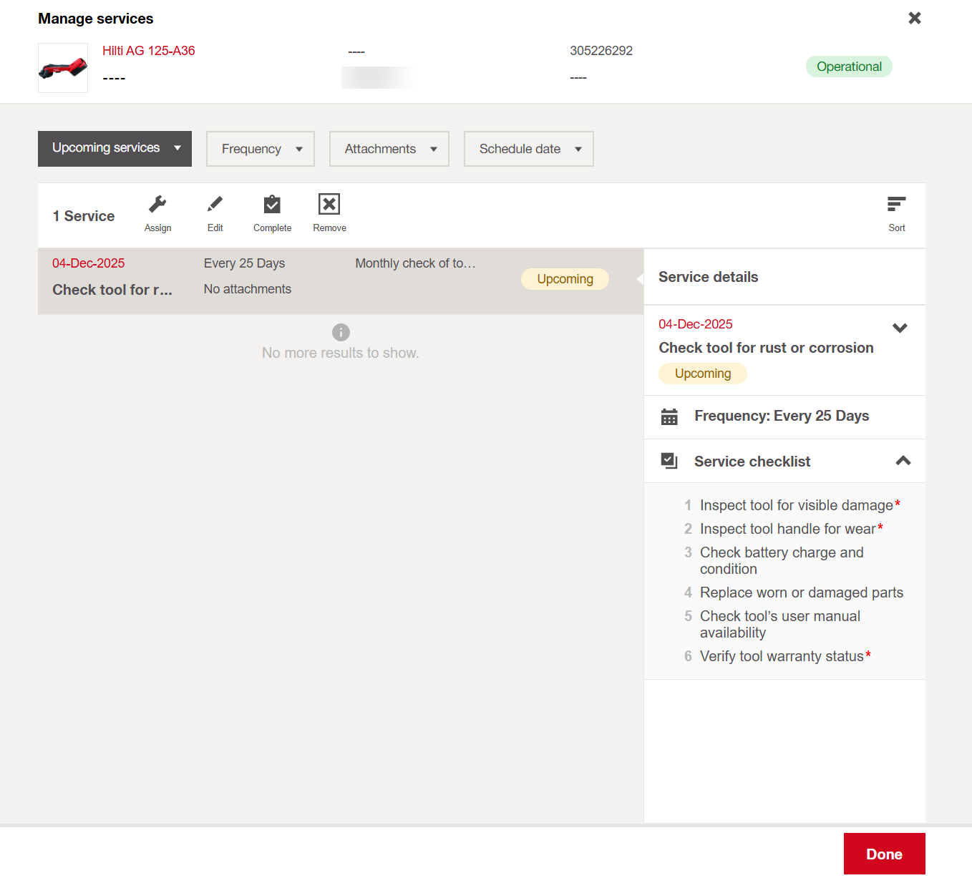
Task: Select the 04-Dec-2025 service row
Action: coord(340,281)
